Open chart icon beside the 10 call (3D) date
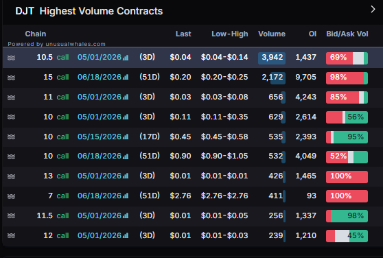Screen dimensions: 383x258 126,117
